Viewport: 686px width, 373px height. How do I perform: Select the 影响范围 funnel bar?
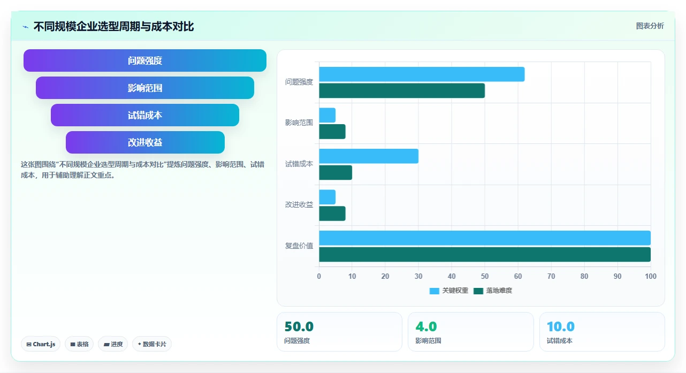[x=145, y=88]
